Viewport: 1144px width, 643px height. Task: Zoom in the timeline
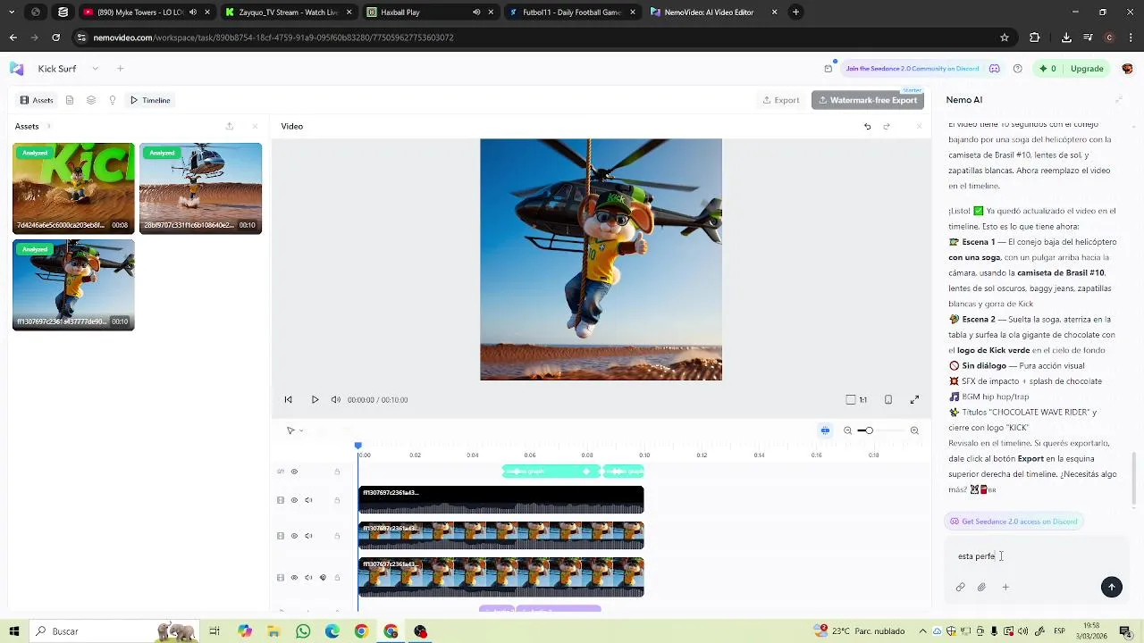point(914,430)
